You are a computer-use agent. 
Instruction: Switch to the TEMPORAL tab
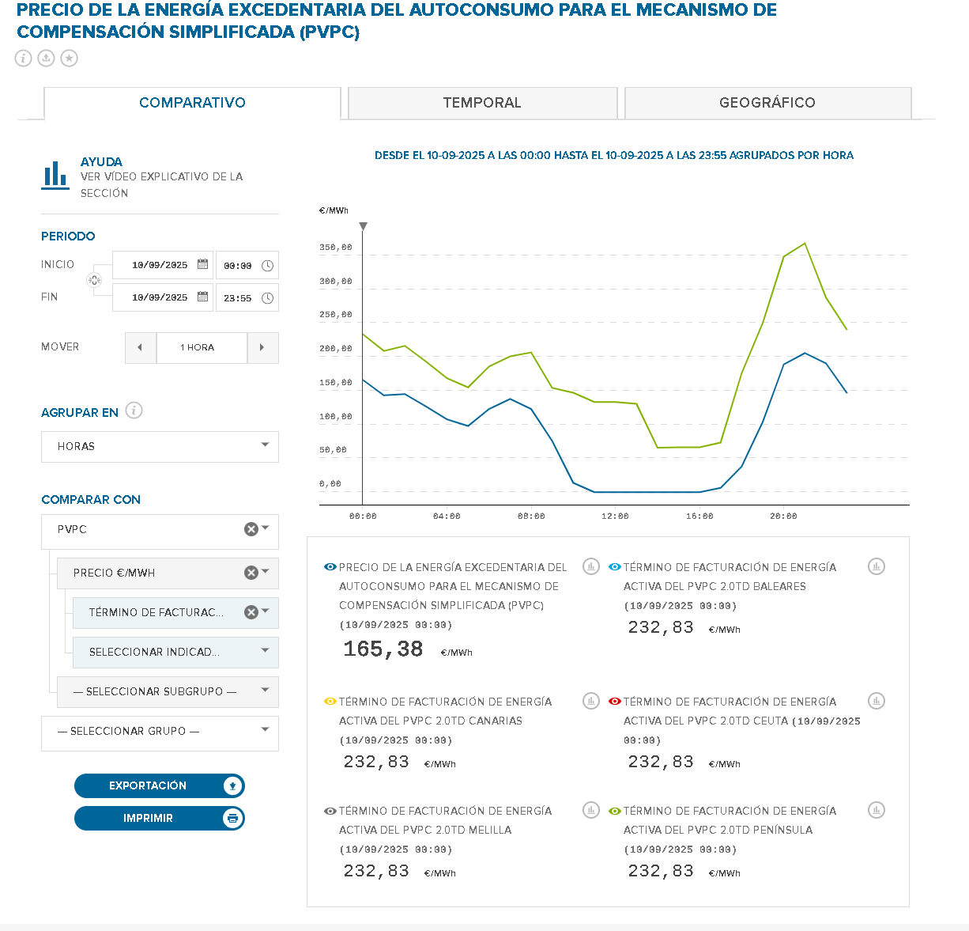point(482,103)
